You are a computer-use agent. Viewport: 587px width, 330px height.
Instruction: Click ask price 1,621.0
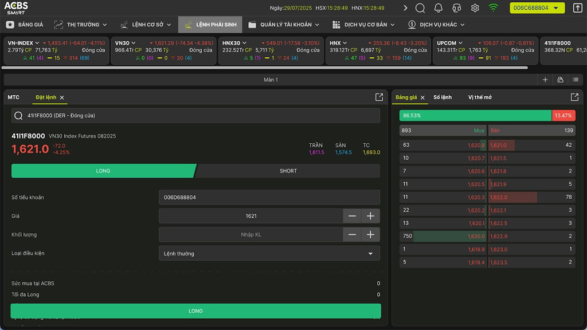coord(498,145)
